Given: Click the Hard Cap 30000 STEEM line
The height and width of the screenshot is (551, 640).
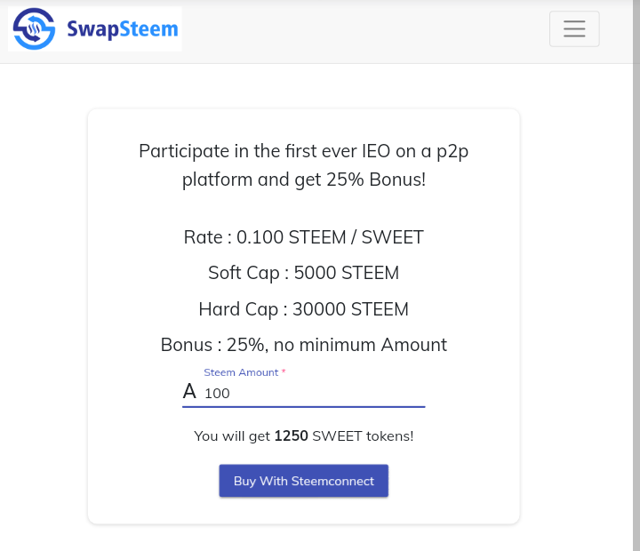Looking at the screenshot, I should click(x=303, y=309).
